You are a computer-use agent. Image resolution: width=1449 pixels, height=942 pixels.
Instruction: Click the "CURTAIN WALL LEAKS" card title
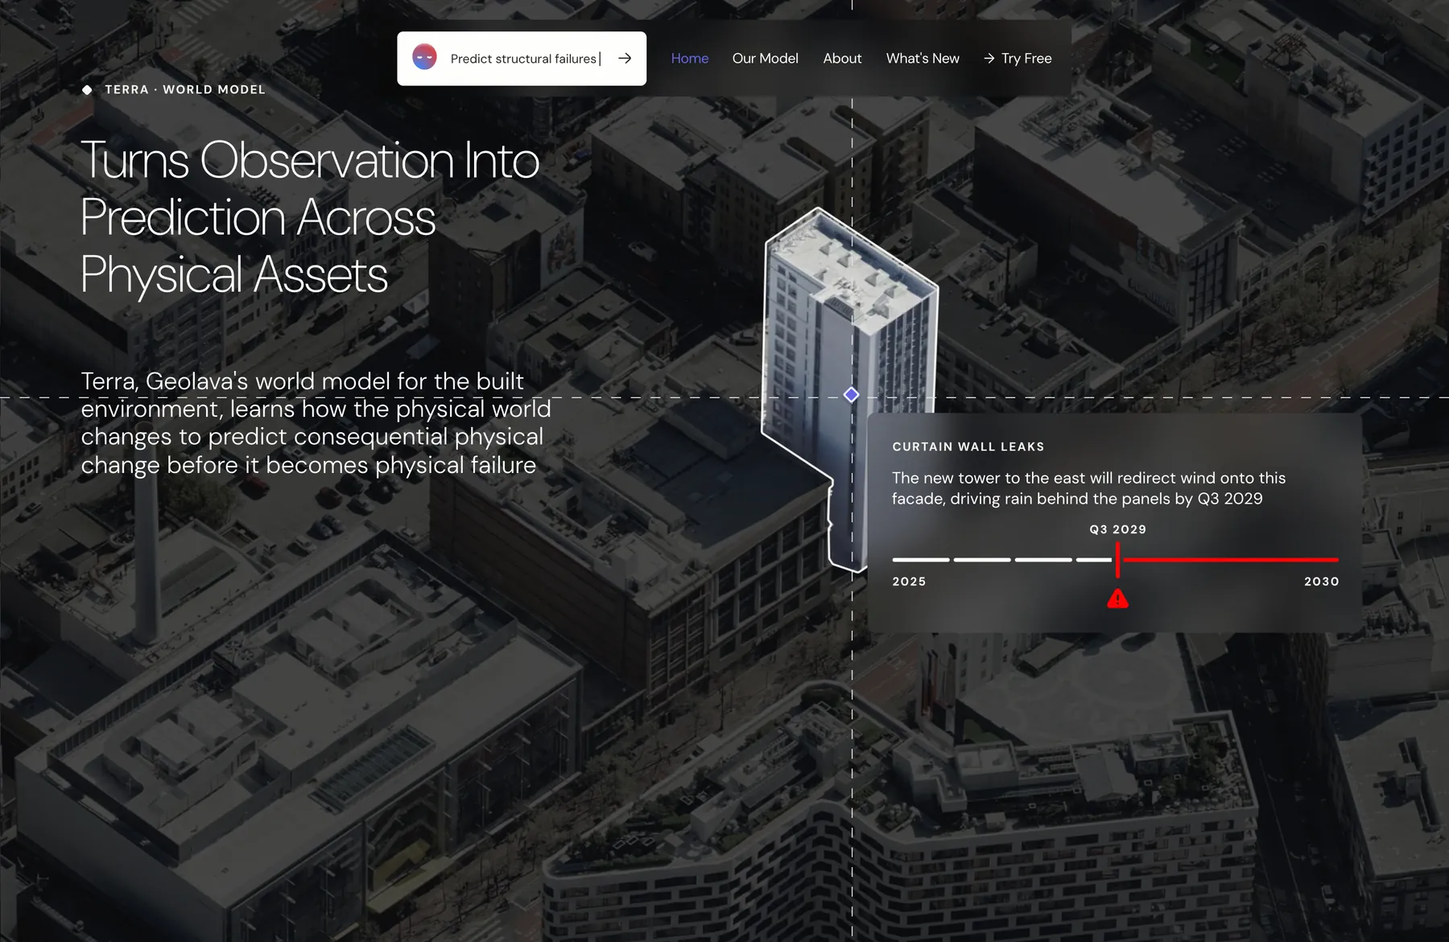968,446
